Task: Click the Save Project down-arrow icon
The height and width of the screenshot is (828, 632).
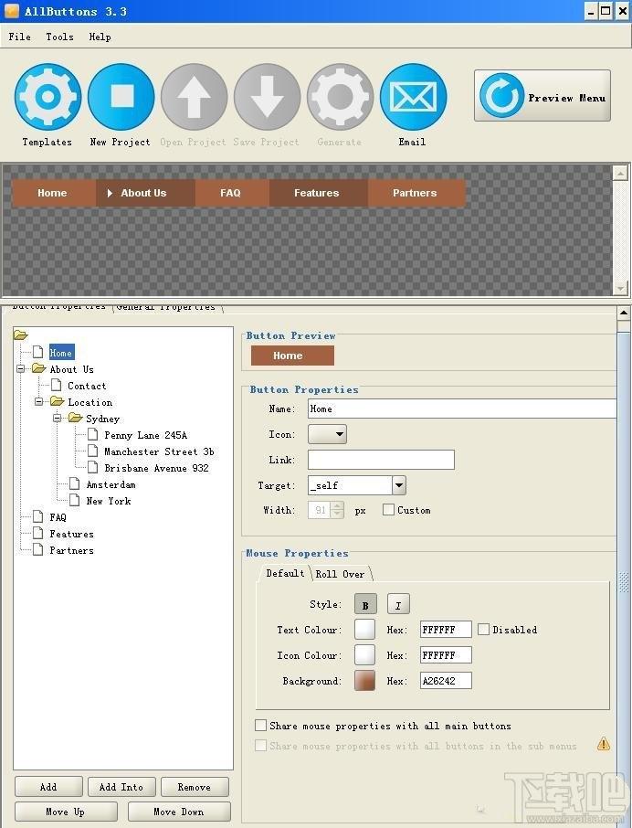Action: click(268, 97)
